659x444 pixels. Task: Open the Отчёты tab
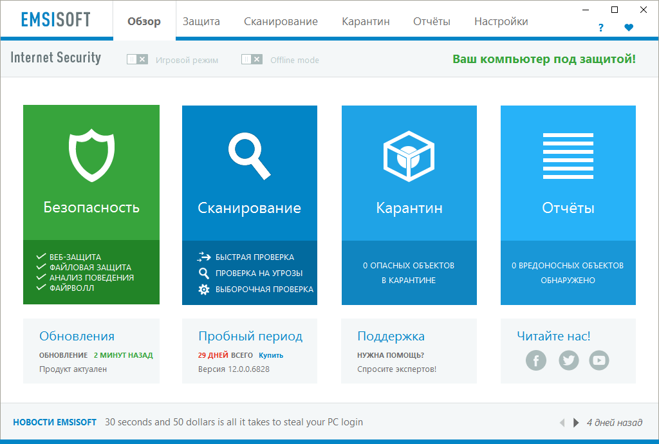click(432, 21)
